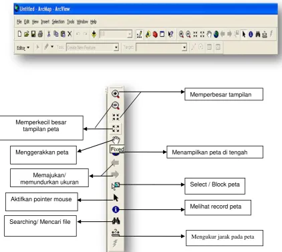Select Zoom In on the vertical toolbar
This screenshot has width=282, height=252.
[116, 94]
